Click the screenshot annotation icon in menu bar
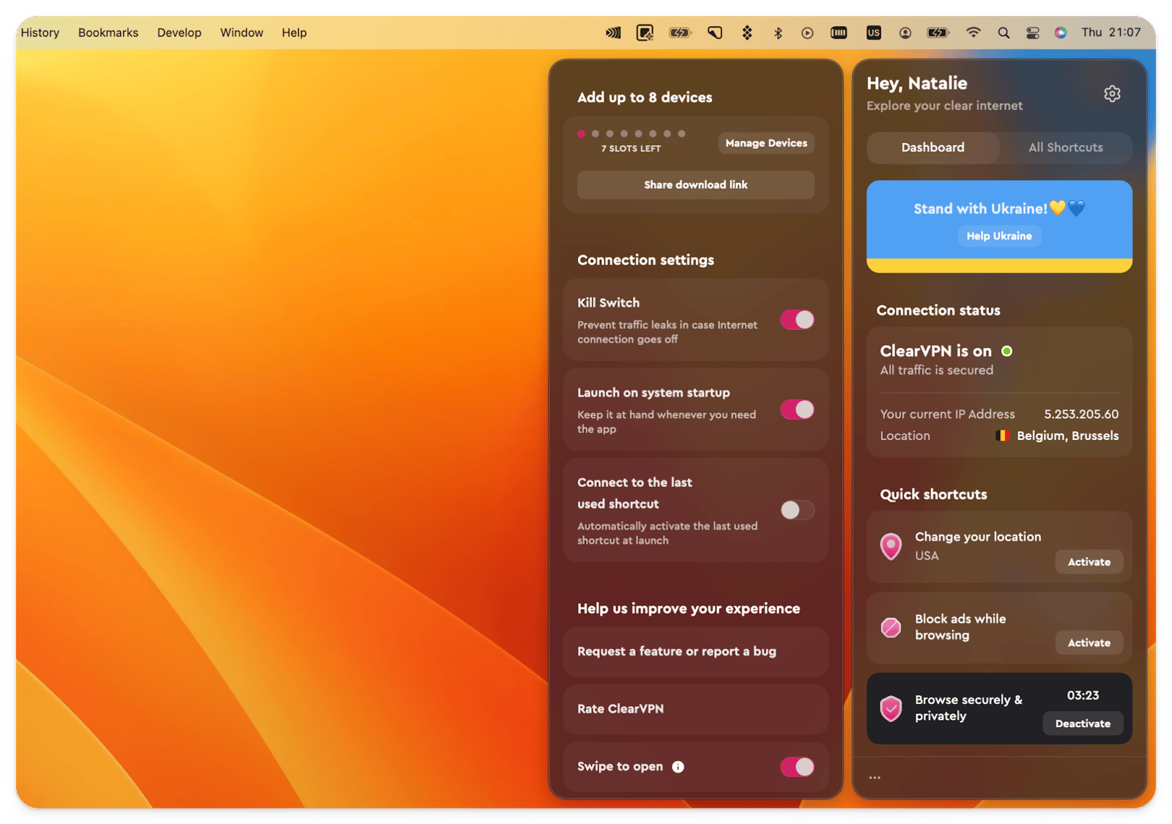The image size is (1172, 824). 645,32
